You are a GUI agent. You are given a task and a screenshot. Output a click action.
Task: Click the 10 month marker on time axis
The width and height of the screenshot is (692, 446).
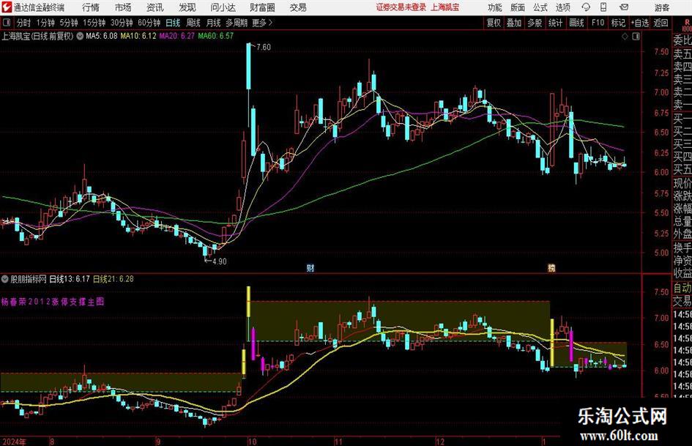click(x=252, y=442)
